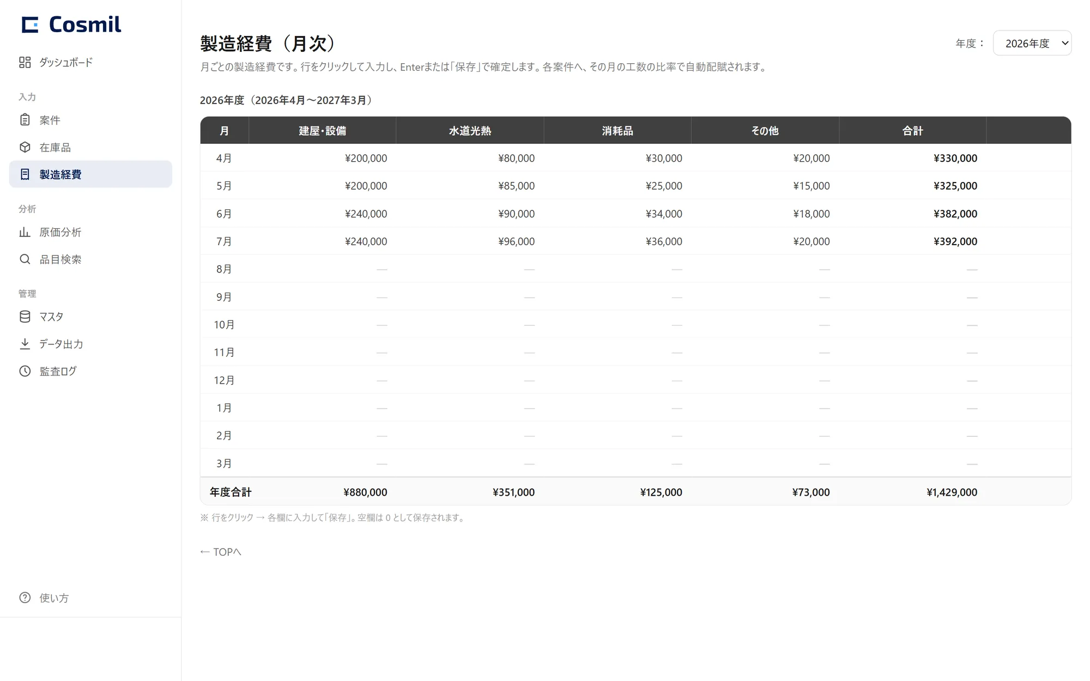Screen dimensions: 1090x681
Task: Click 7月 total ¥392,000
Action: click(955, 241)
